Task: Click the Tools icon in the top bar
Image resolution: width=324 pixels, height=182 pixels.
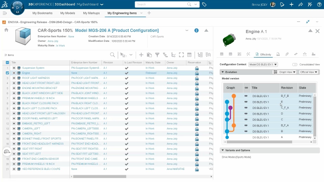Action: (x=310, y=4)
